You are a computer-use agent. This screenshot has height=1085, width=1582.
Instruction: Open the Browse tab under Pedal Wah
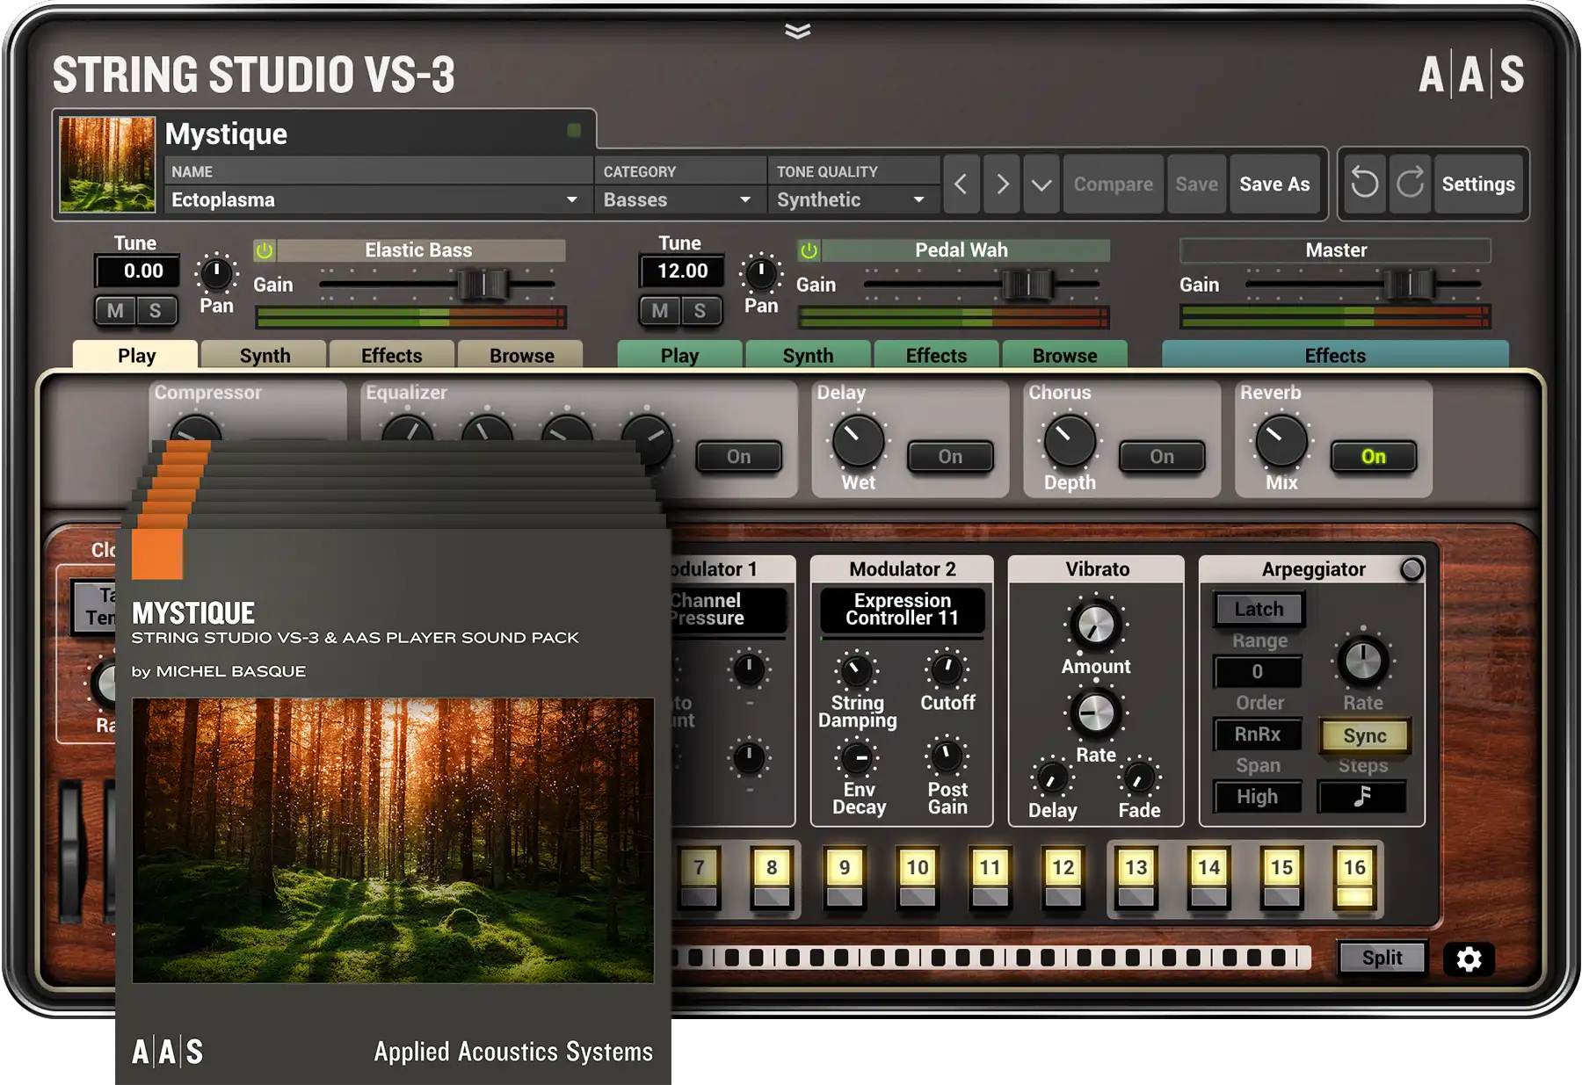coord(1065,355)
